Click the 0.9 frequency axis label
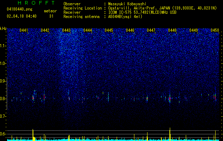This screenshot has height=141, width=223. [x=3, y=81]
